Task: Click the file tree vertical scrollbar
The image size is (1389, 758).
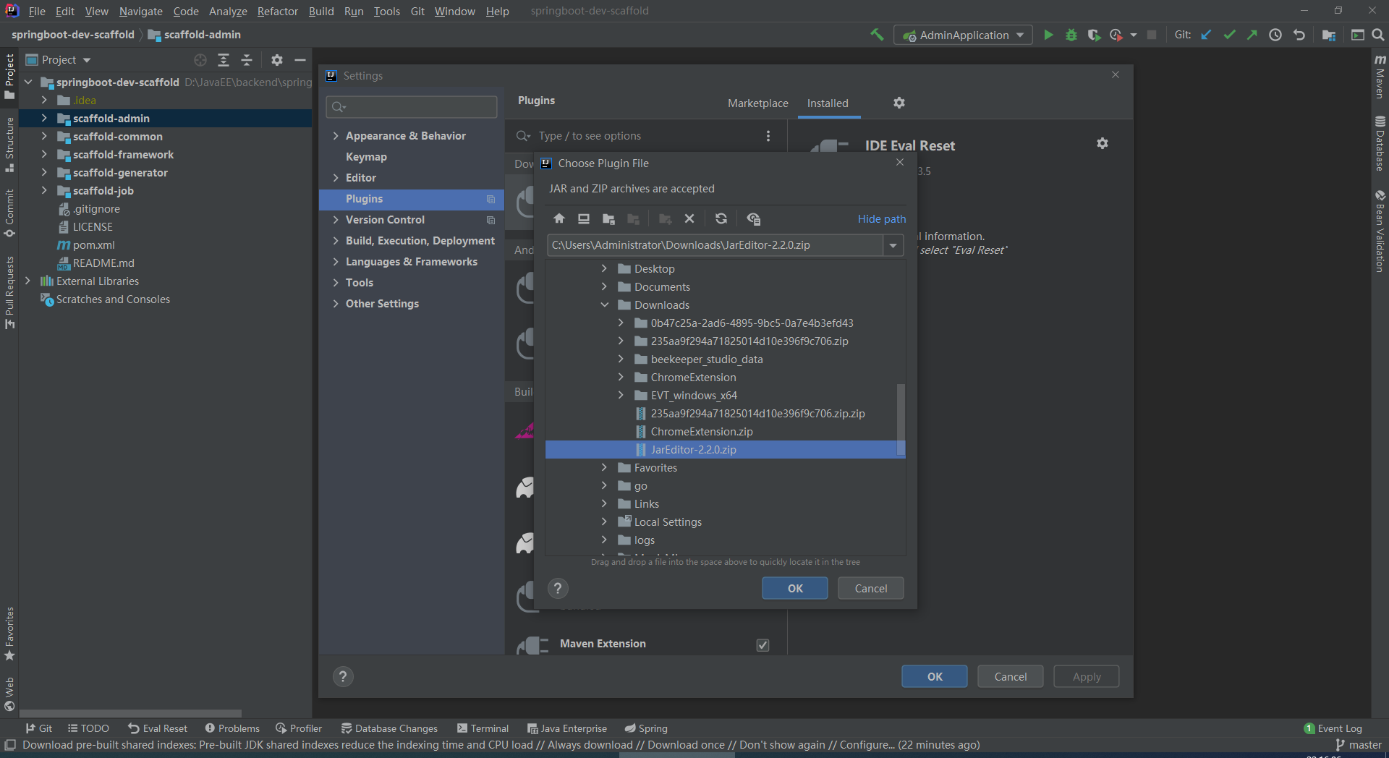Action: (x=901, y=420)
